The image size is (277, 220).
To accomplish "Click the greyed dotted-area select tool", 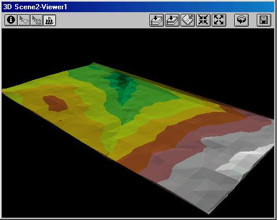I will (36, 20).
